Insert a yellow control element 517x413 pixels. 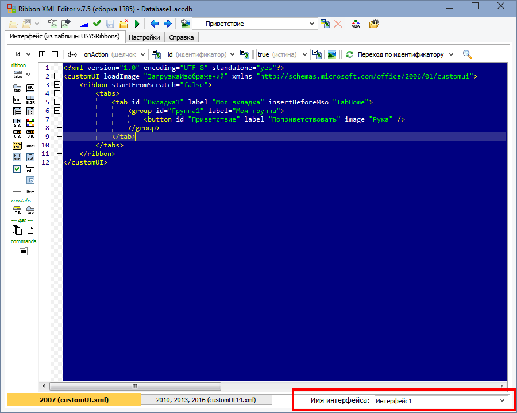(x=17, y=146)
